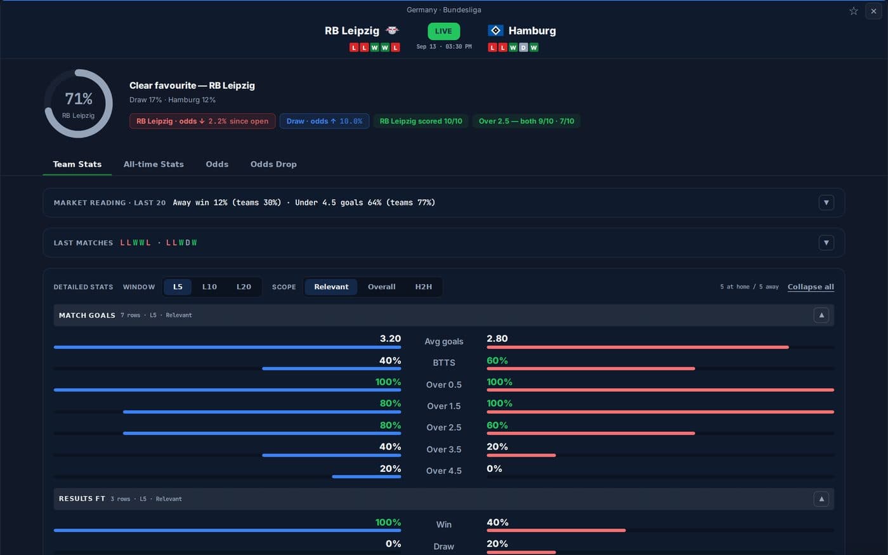This screenshot has height=555, width=888.
Task: Click the 5 at home / 5 away text
Action: coord(749,287)
